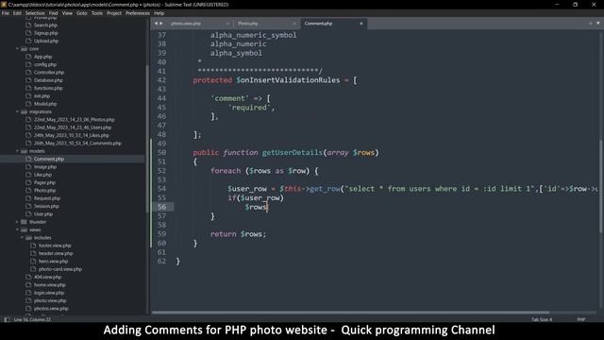Viewport: 604px width, 340px height.
Task: Open login.view.php in views
Action: click(49, 293)
